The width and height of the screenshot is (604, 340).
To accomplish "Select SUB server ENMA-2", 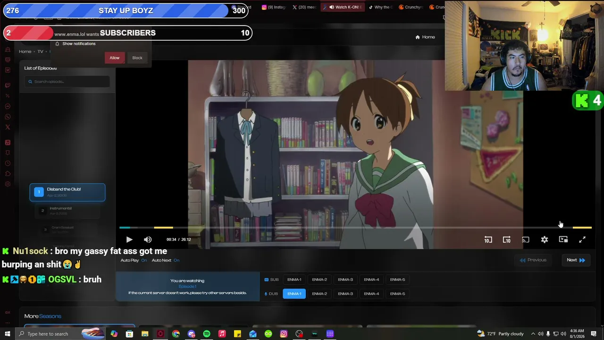I will [x=319, y=280].
